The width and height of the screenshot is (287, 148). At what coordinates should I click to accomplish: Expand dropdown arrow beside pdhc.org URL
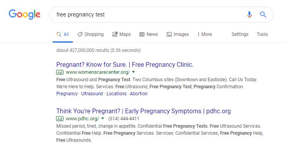[103, 118]
